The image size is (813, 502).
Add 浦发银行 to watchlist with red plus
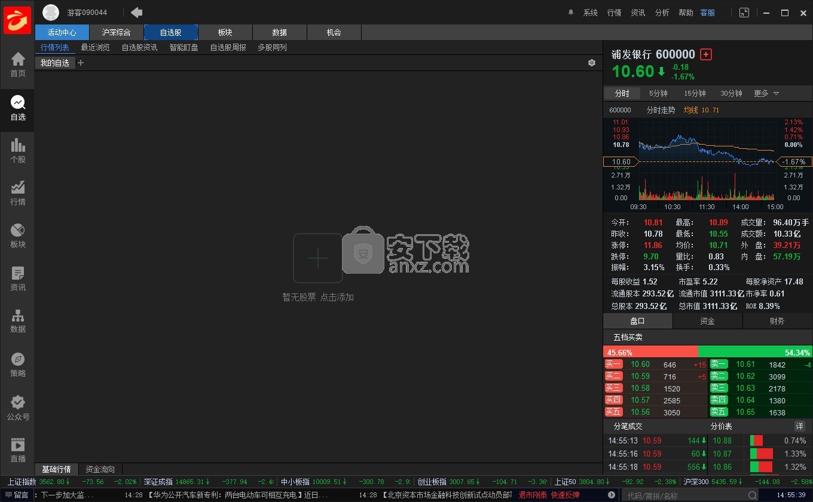706,54
